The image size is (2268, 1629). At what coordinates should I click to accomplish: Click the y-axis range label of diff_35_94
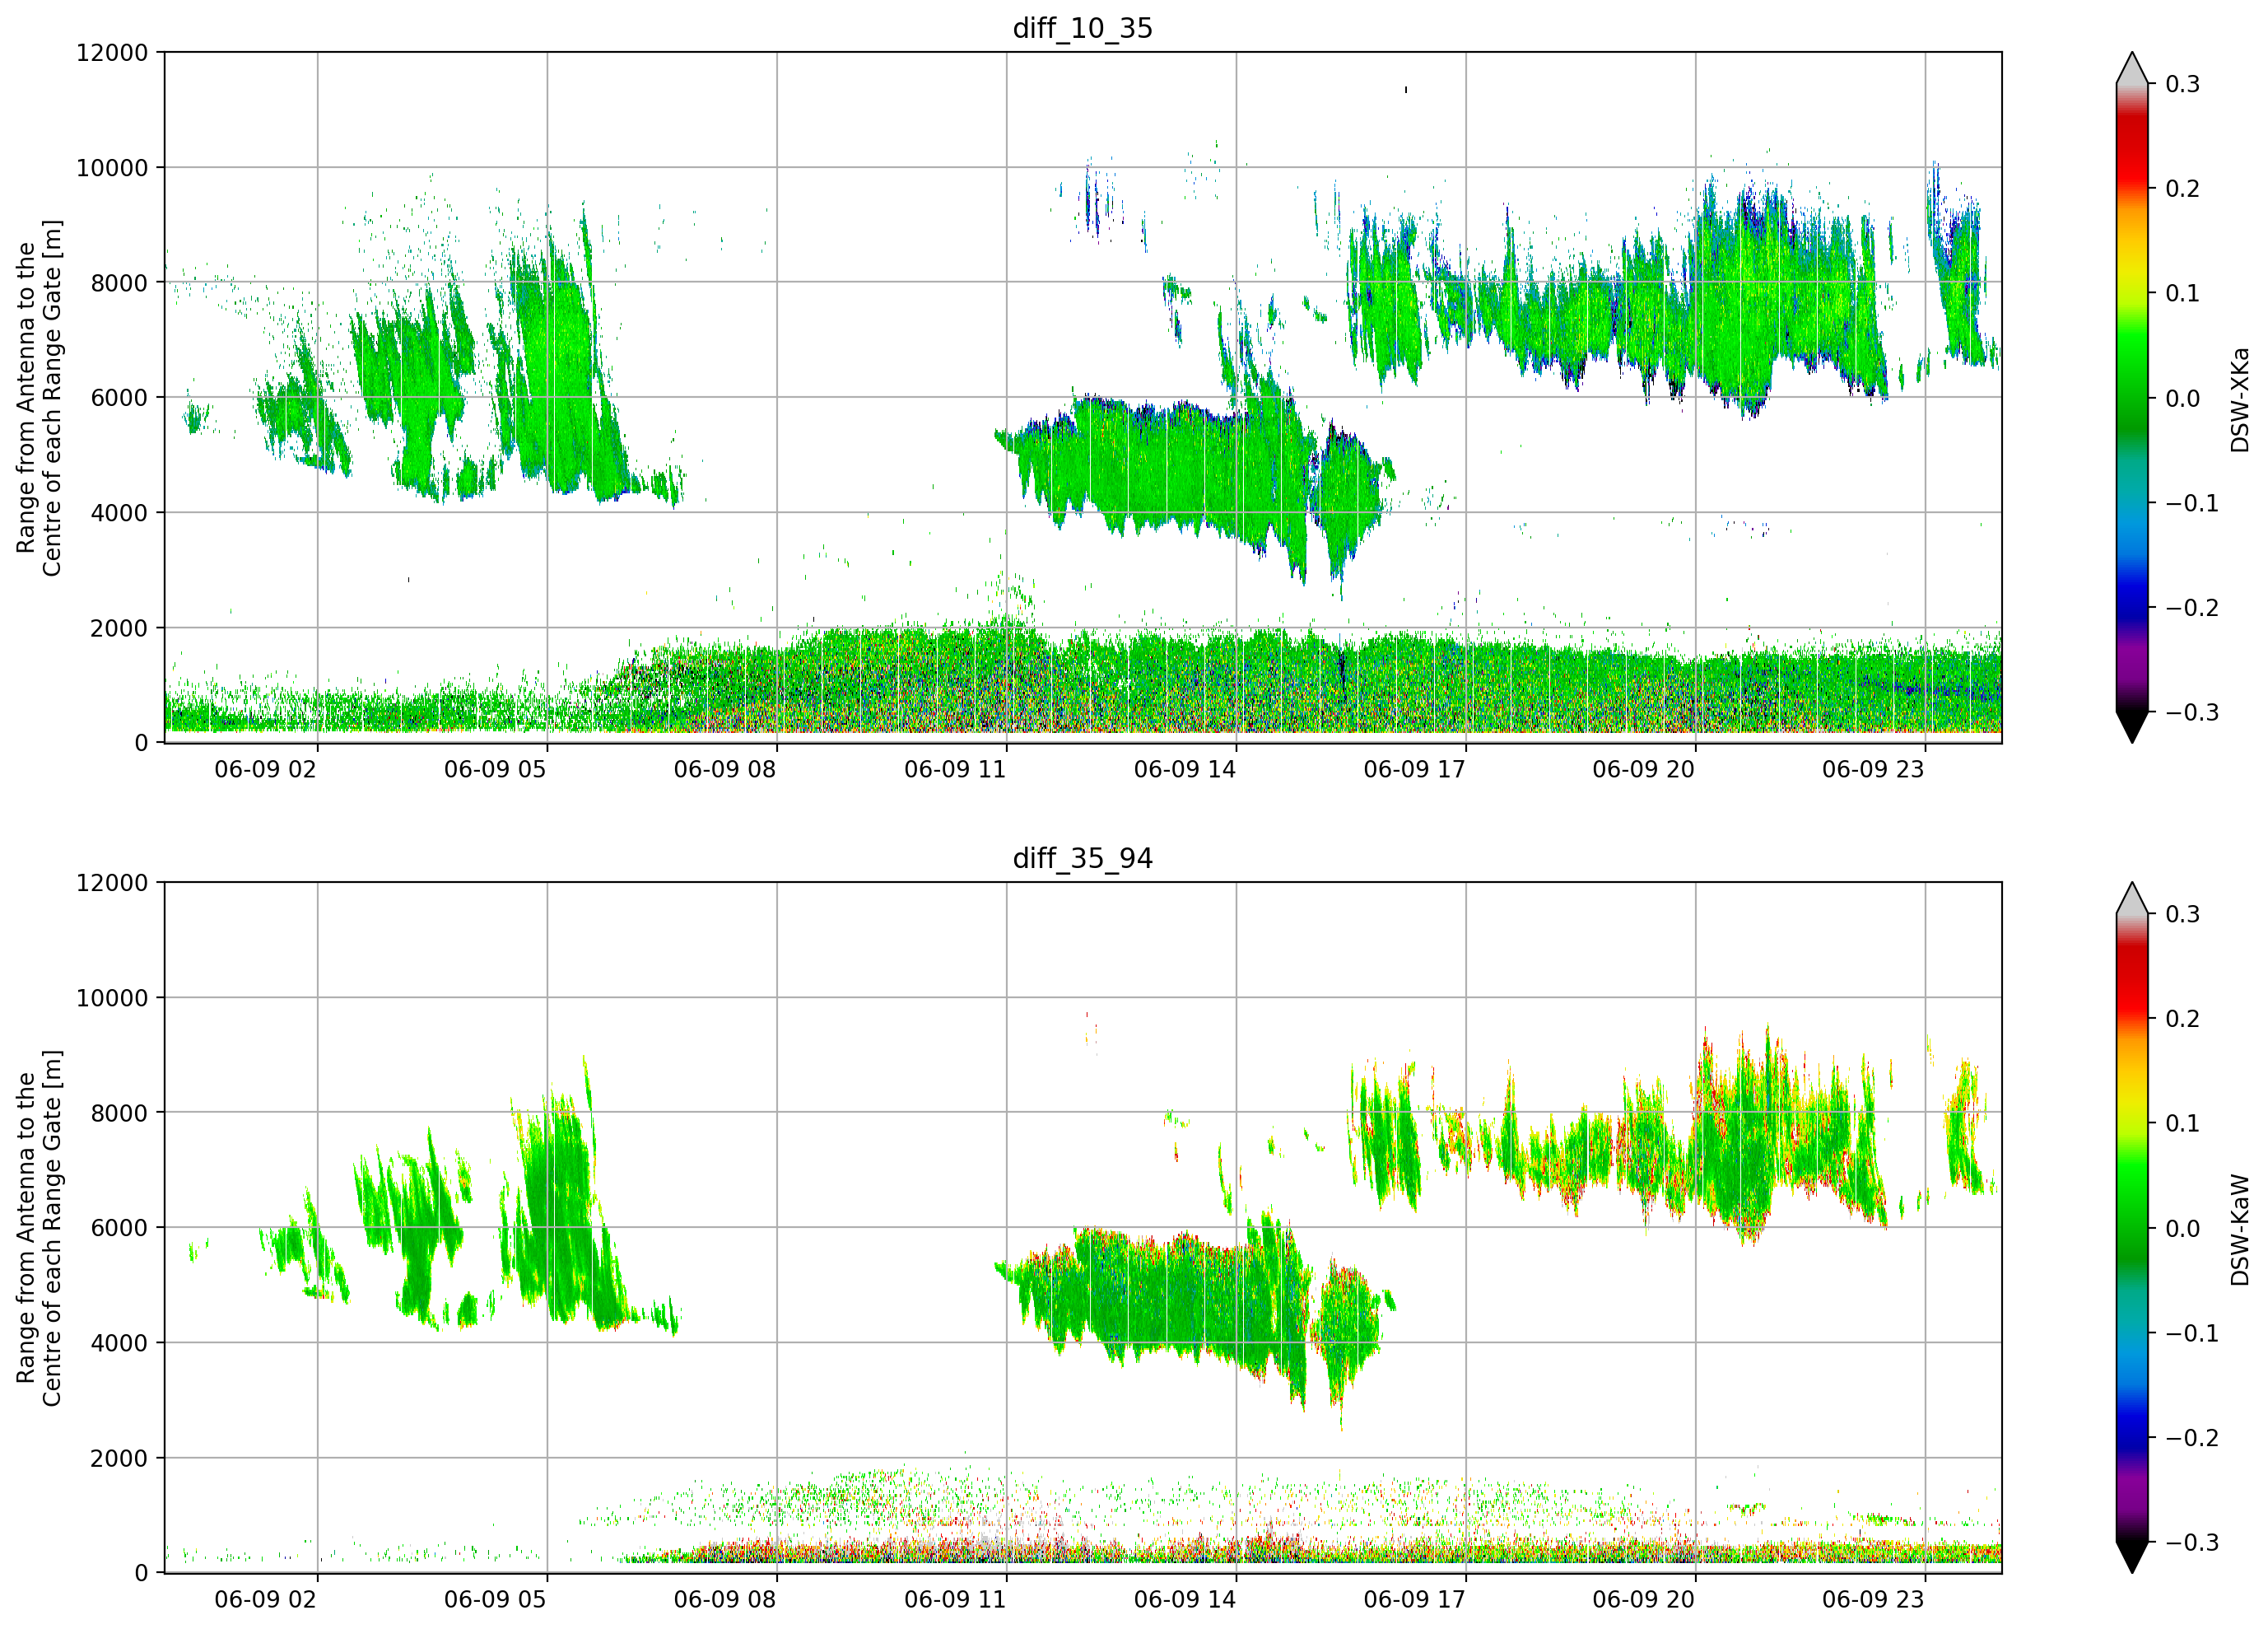(x=39, y=1228)
